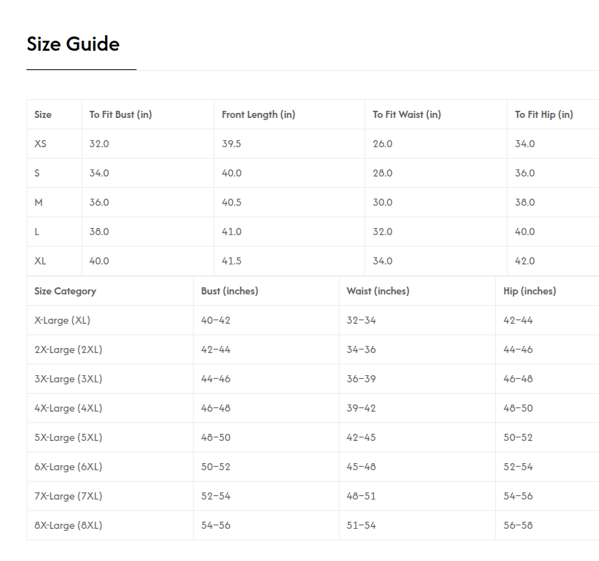Screen dimensions: 599x561
Task: Select the 3X-Large (3XL) row label
Action: pyautogui.click(x=68, y=379)
